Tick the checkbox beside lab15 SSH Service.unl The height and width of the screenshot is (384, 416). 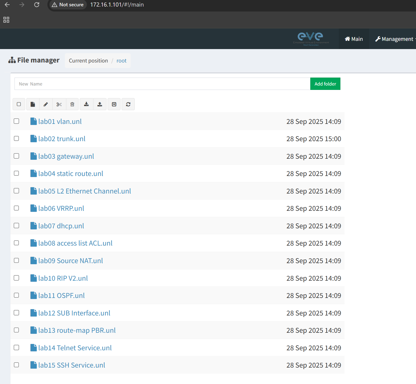point(16,365)
